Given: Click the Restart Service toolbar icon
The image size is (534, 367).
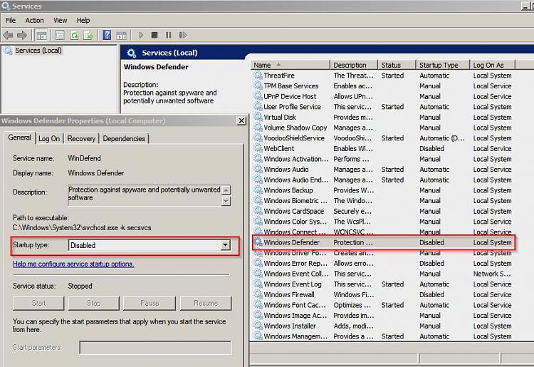Looking at the screenshot, I should coord(182,35).
